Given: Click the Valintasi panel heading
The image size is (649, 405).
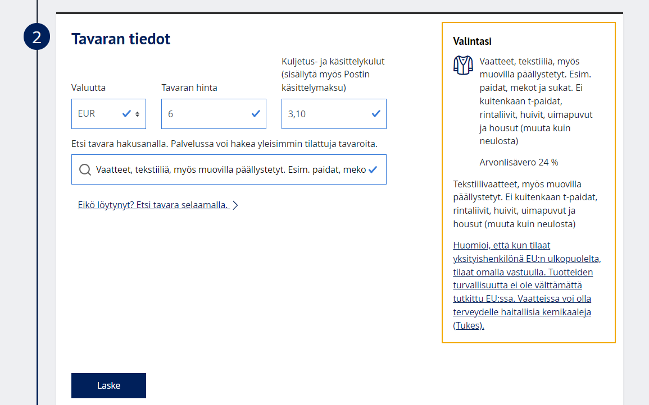Looking at the screenshot, I should point(472,42).
